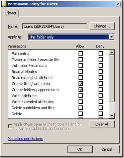Image resolution: width=124 pixels, height=158 pixels.
Task: Click the Clear All button
Action: (x=102, y=124)
